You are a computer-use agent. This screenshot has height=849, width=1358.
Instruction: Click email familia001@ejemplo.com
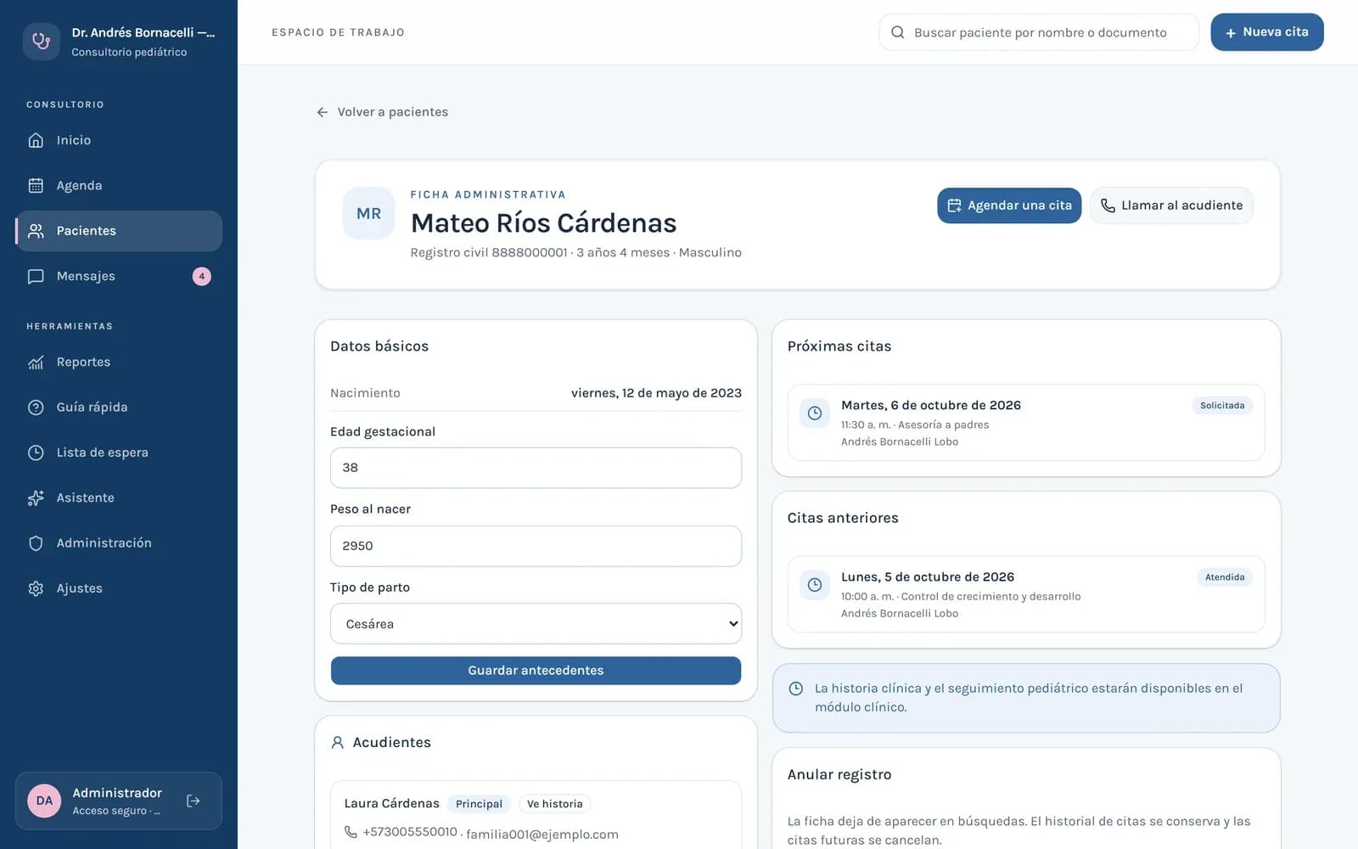(542, 835)
